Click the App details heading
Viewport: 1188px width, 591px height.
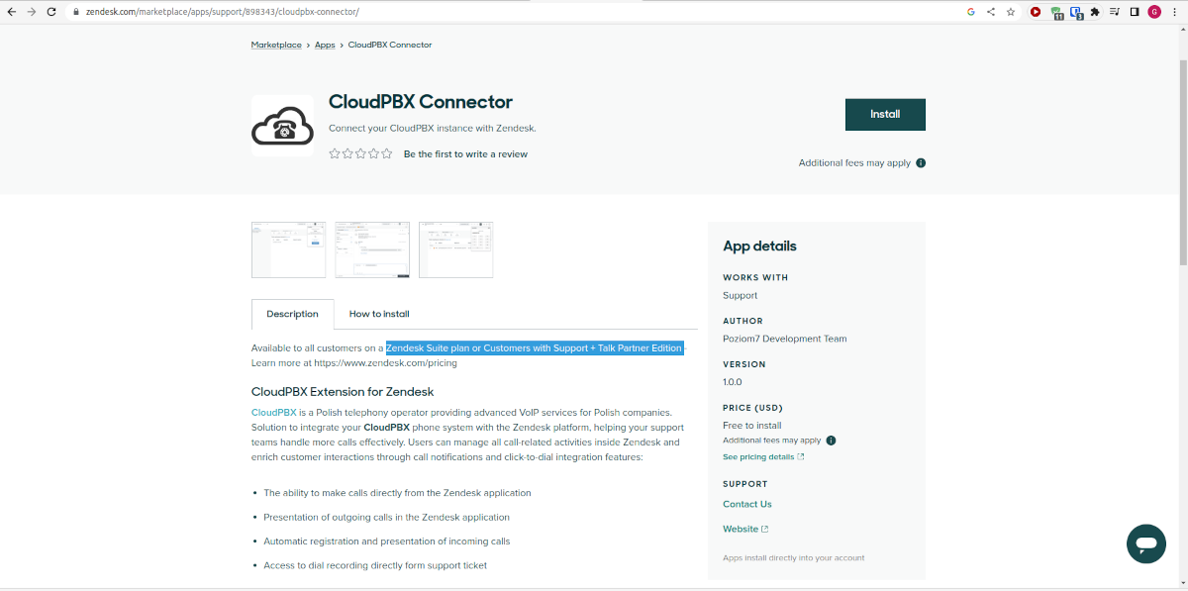pos(759,246)
